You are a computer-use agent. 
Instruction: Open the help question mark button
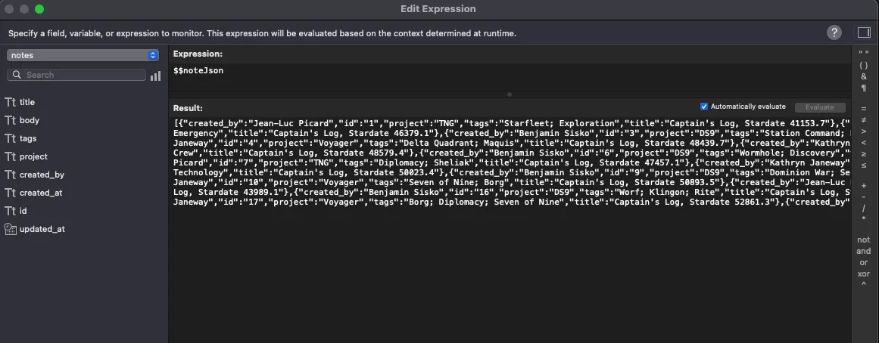(x=834, y=32)
